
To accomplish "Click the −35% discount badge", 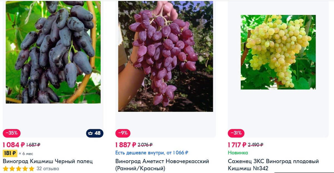I will tap(12, 133).
